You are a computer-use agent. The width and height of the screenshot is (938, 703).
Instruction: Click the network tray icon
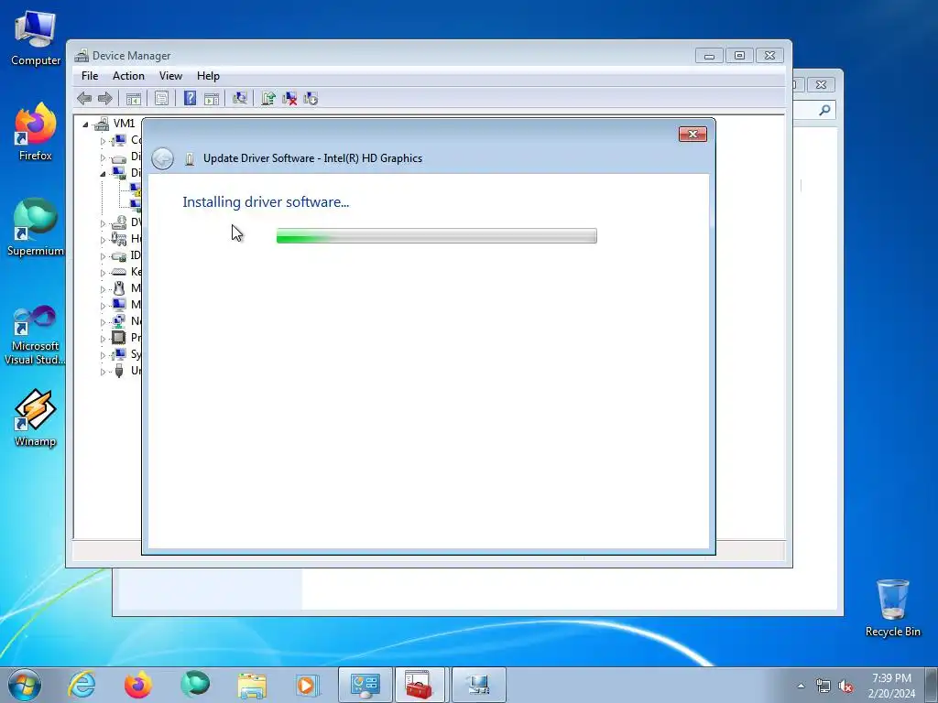(x=823, y=687)
